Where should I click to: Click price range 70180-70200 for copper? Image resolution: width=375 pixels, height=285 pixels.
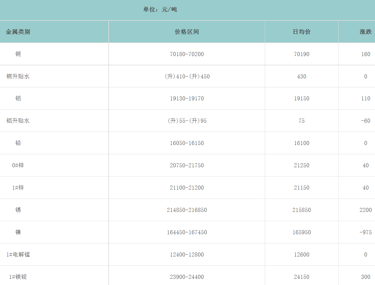point(187,54)
